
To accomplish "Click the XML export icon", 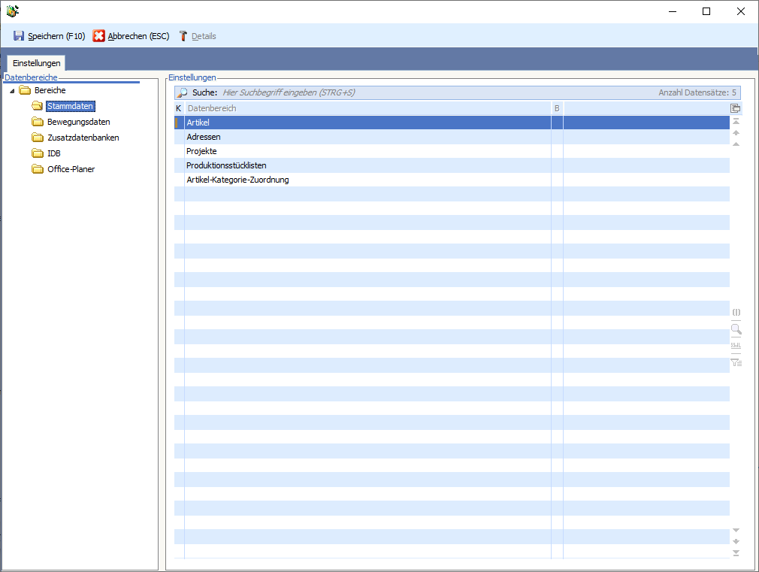I will [736, 346].
